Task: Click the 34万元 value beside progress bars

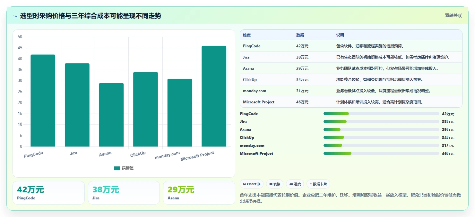Action: point(448,138)
